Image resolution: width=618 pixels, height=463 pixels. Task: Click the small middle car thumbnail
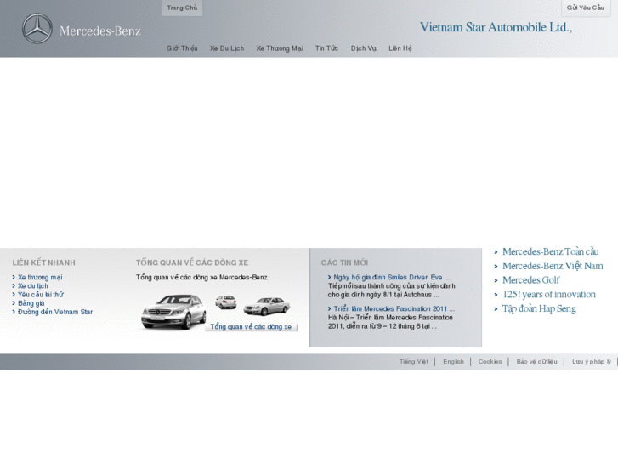click(x=226, y=302)
